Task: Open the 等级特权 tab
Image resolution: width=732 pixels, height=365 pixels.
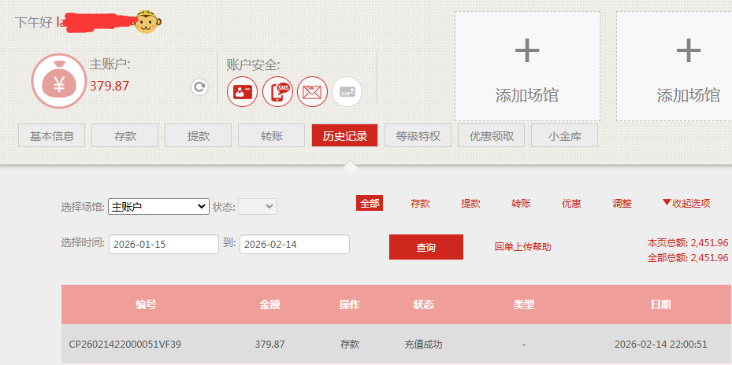Action: click(x=418, y=136)
